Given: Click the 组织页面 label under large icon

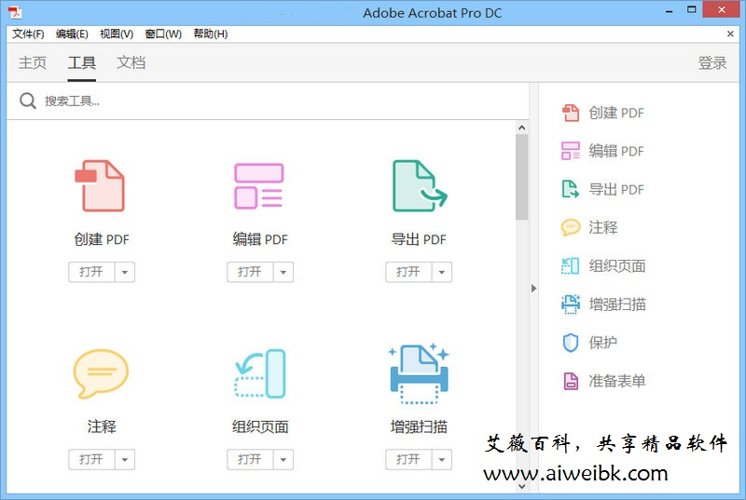Looking at the screenshot, I should (260, 426).
